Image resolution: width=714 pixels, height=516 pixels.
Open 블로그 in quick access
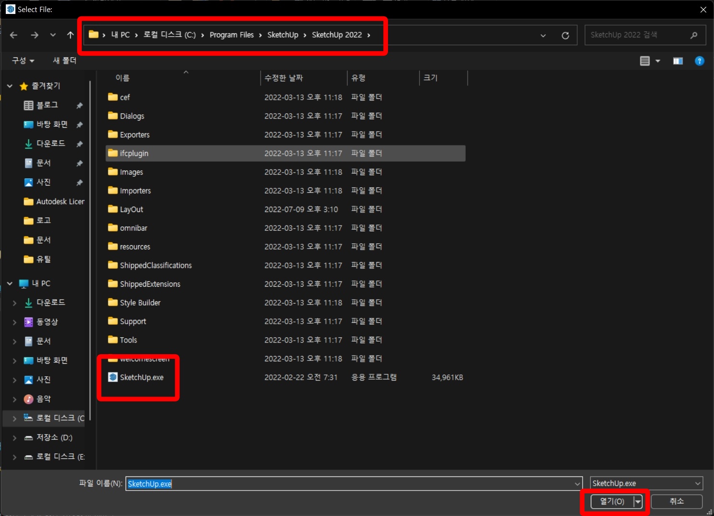point(47,105)
